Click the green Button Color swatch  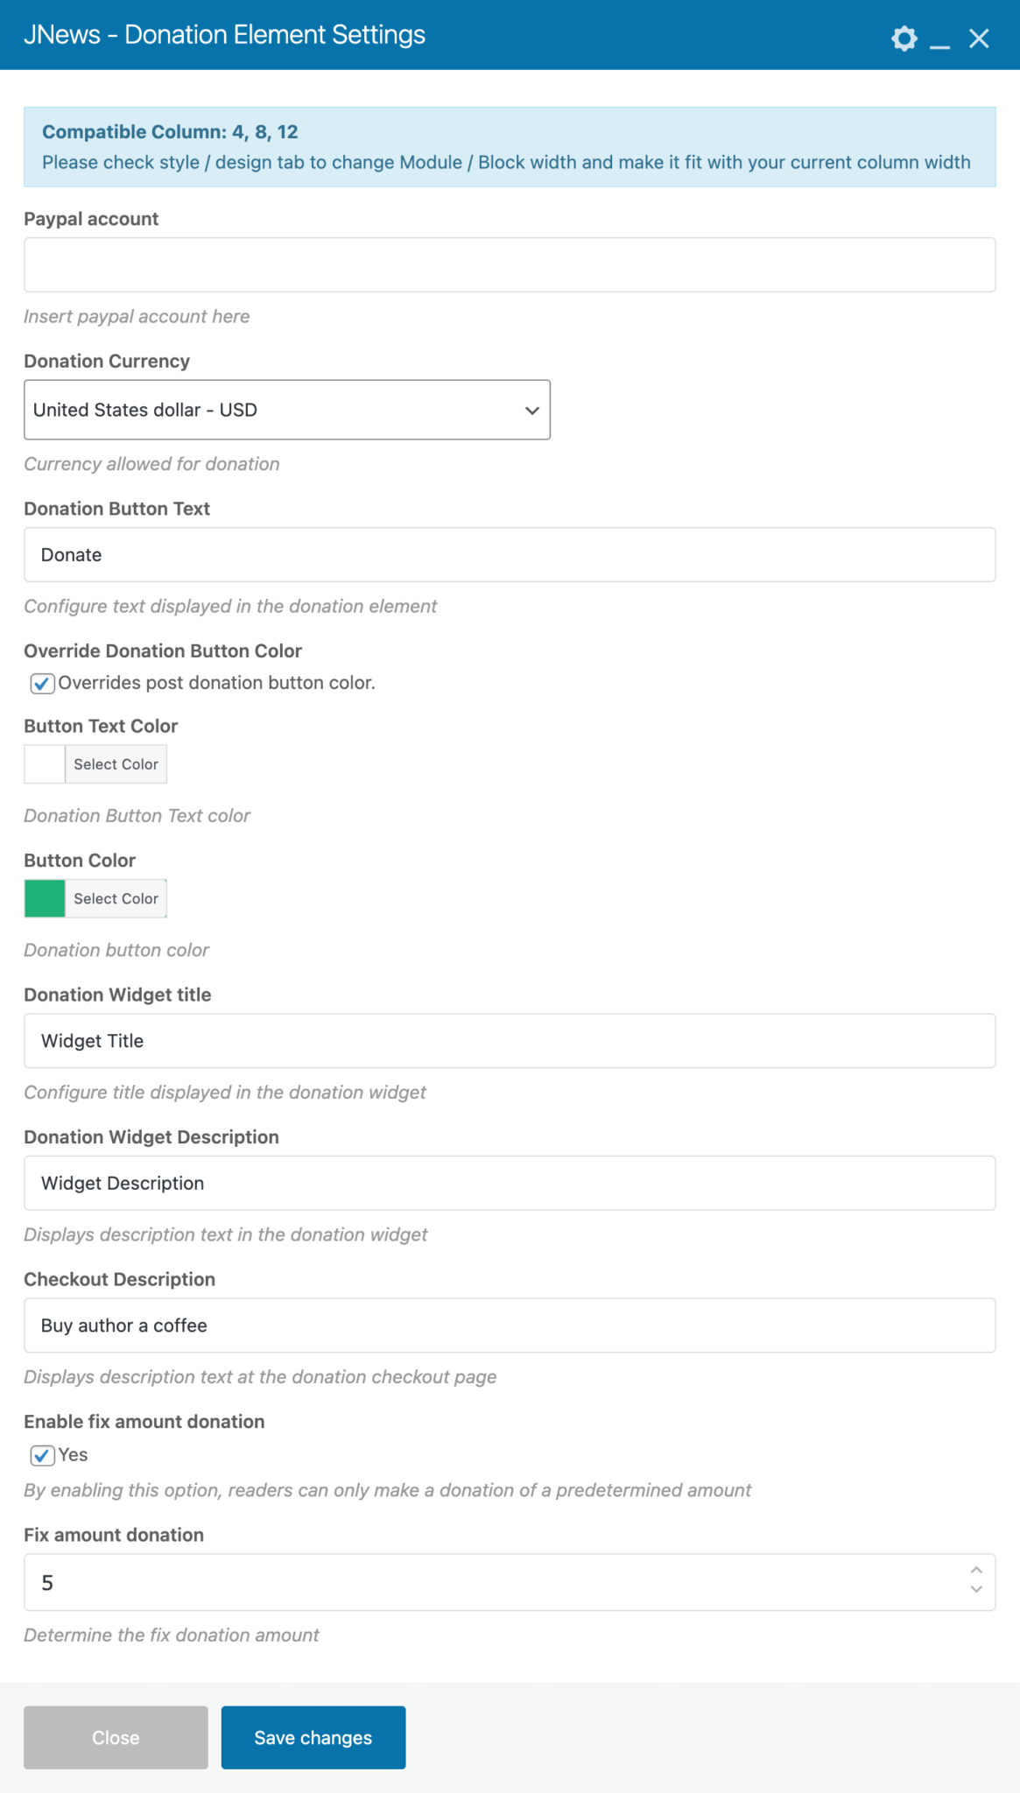44,898
